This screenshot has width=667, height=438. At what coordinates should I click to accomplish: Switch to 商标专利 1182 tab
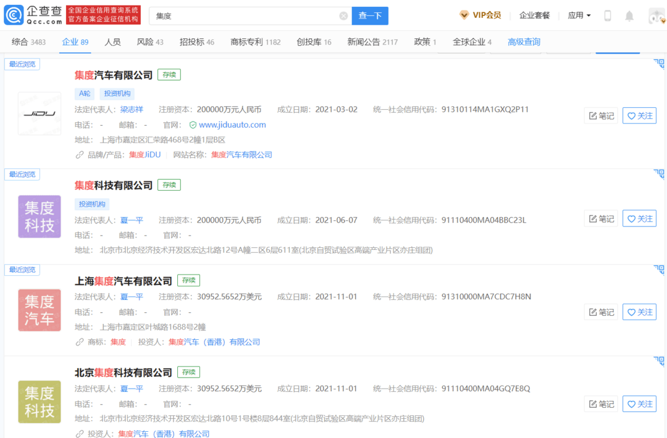255,42
